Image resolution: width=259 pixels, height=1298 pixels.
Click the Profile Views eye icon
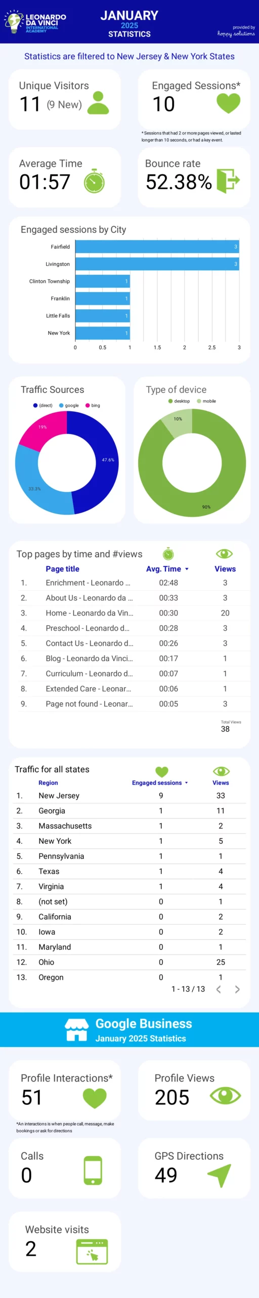point(226,1096)
